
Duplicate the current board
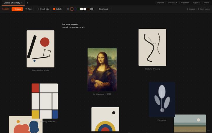click(161, 3)
